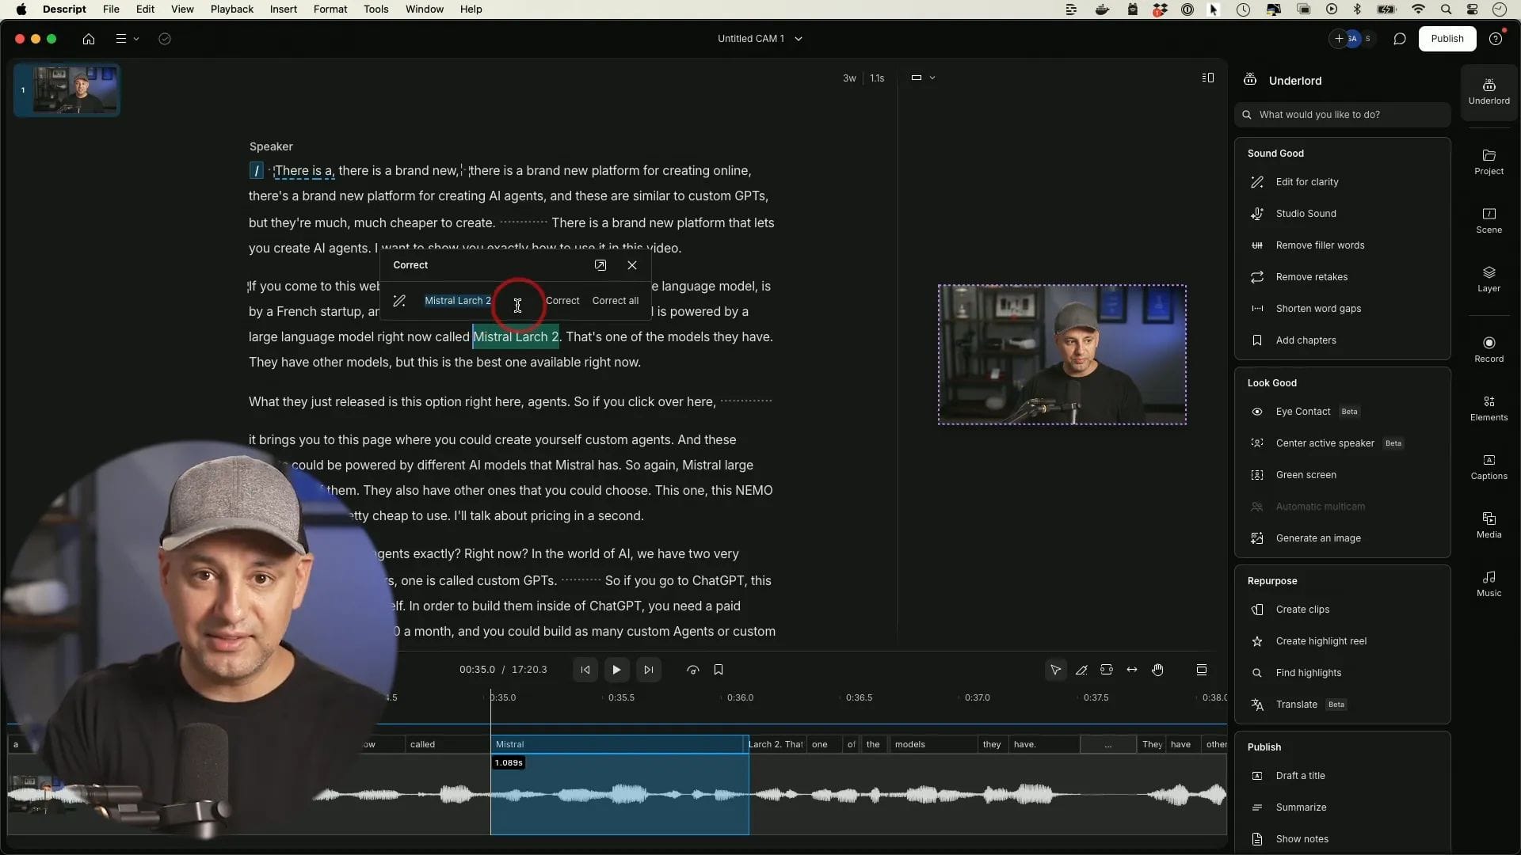Type in the Underlord search field

point(1343,115)
